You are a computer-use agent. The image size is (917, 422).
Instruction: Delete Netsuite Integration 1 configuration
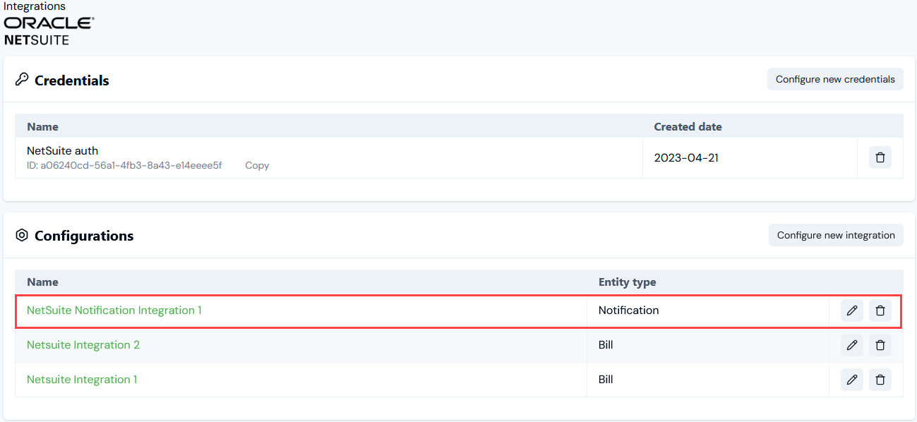pos(880,380)
